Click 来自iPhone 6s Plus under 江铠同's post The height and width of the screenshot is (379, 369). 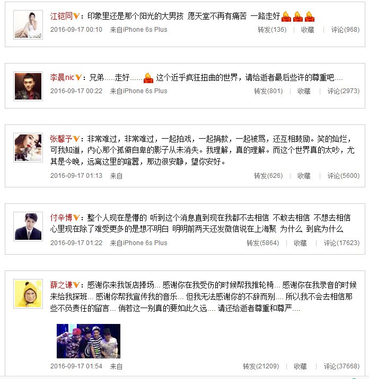[138, 30]
